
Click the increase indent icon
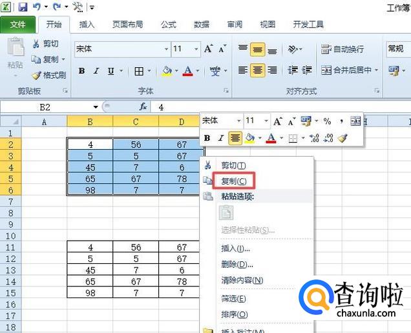307,70
